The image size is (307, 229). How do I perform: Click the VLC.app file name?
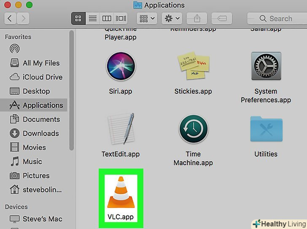coord(121,217)
